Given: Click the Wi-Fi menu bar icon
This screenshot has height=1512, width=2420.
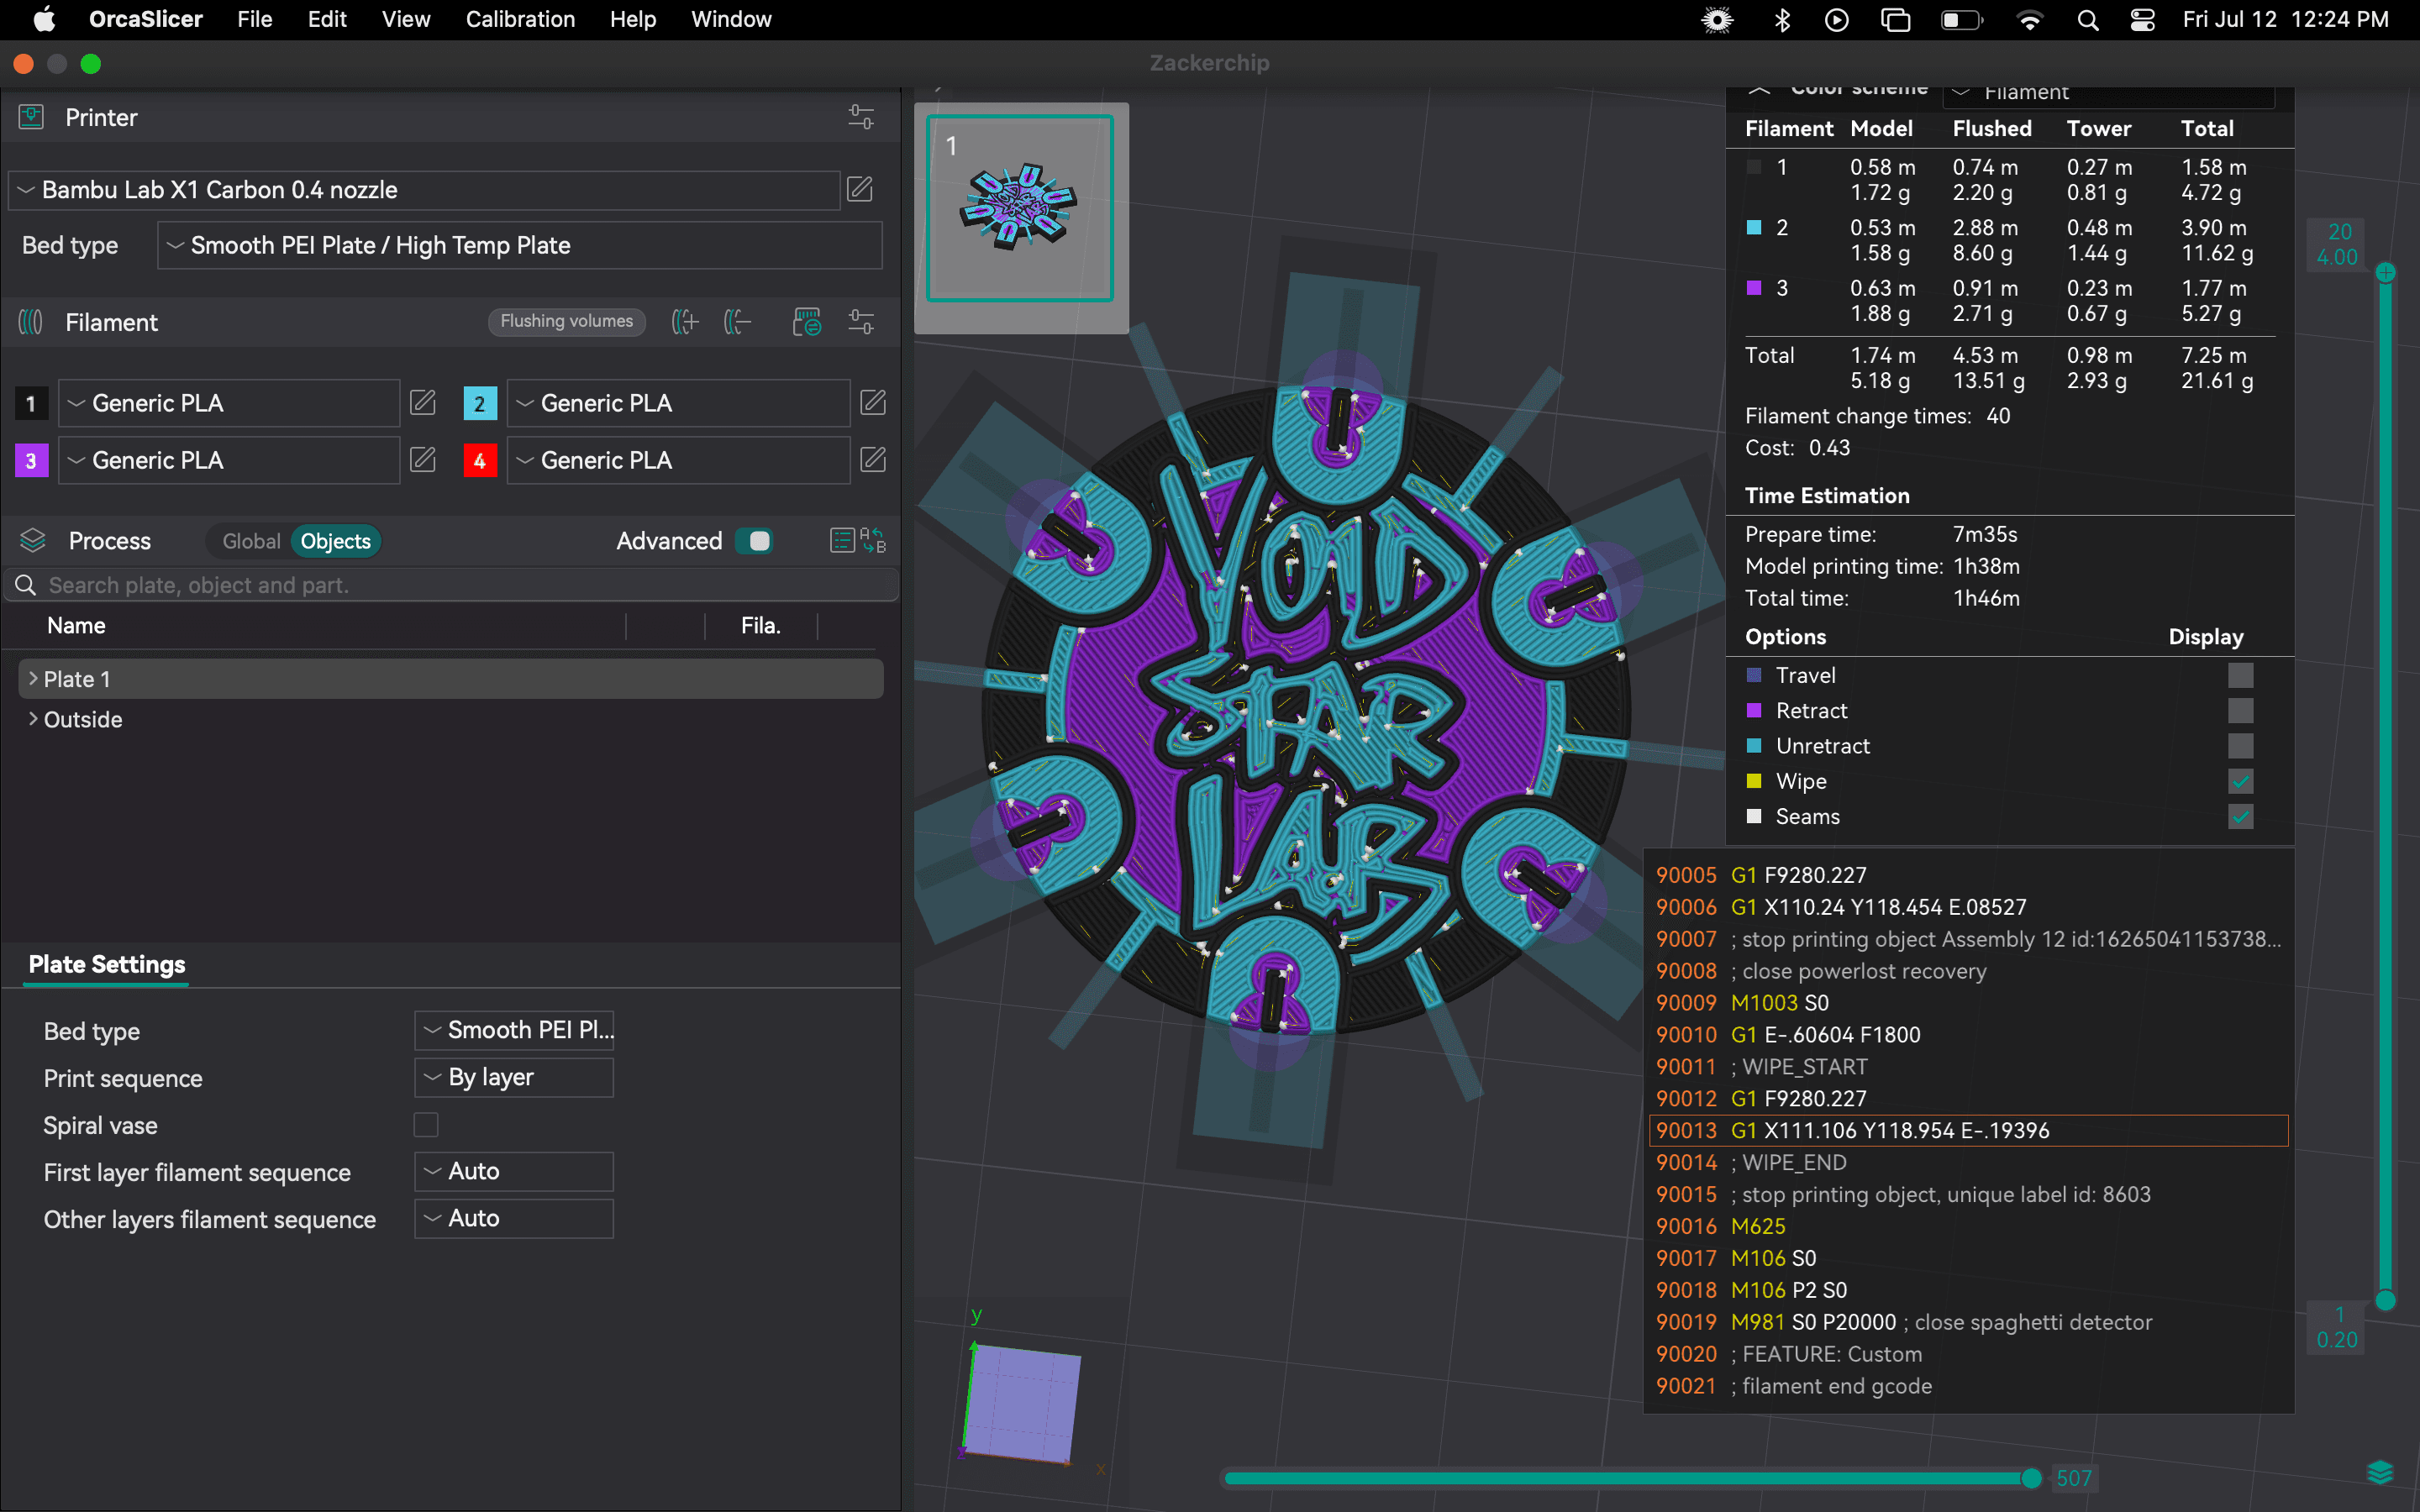Looking at the screenshot, I should (2029, 20).
